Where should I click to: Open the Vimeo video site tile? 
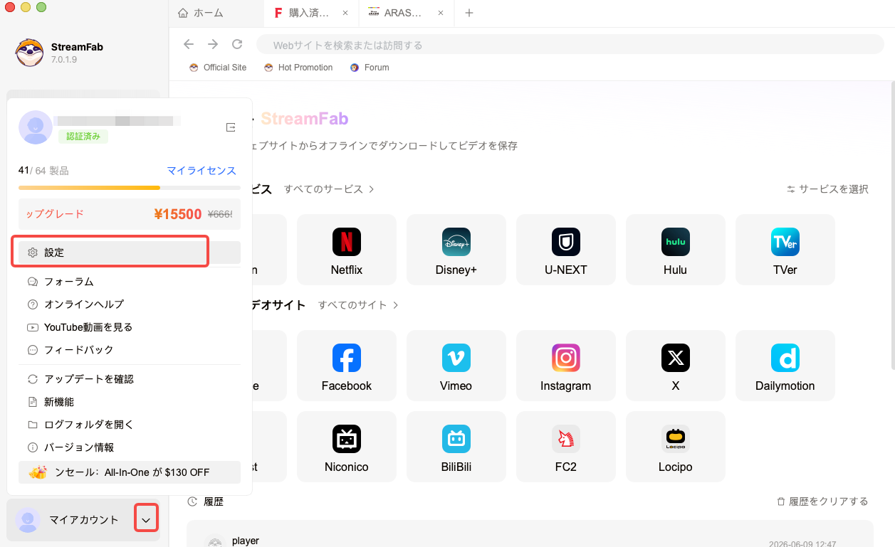coord(456,366)
